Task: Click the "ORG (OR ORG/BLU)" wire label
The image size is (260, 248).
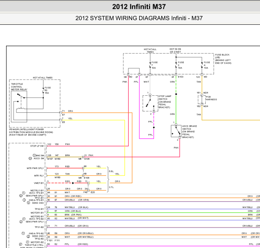Action: [79, 233]
